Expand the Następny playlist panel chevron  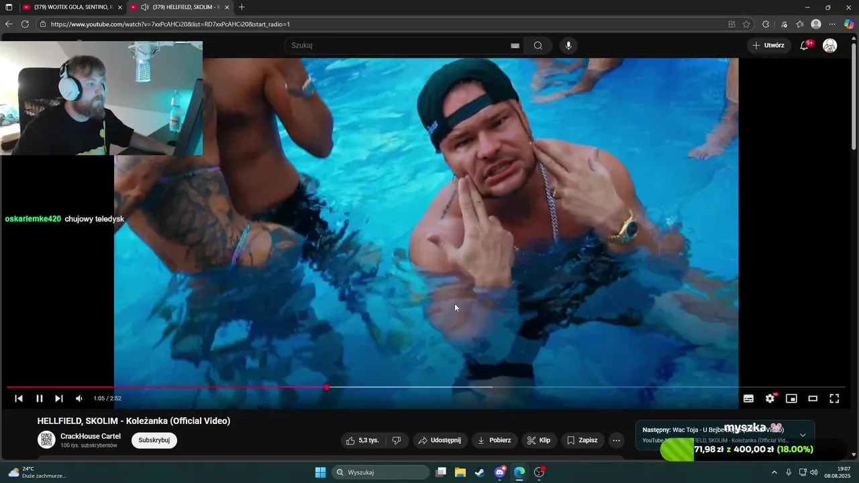(x=803, y=435)
